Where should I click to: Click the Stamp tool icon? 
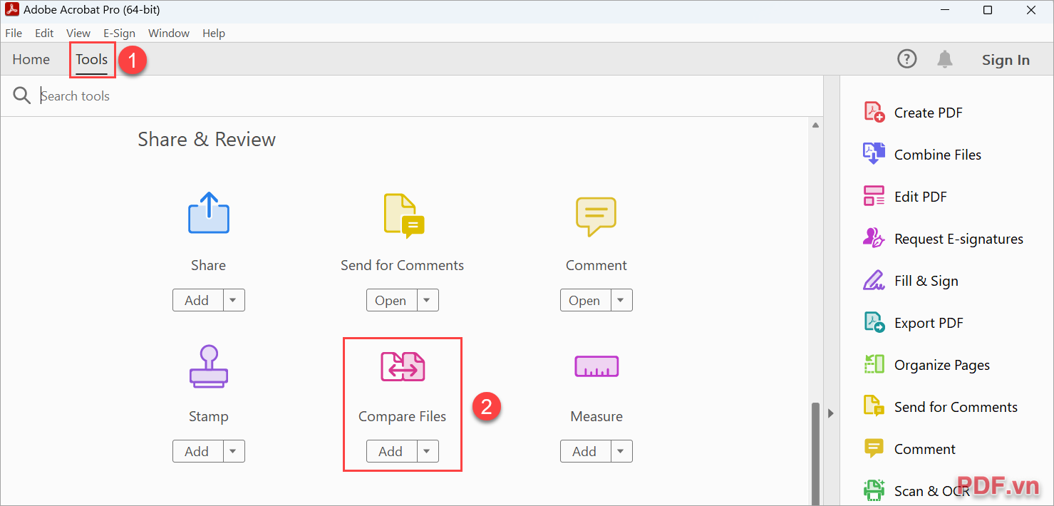click(x=208, y=366)
